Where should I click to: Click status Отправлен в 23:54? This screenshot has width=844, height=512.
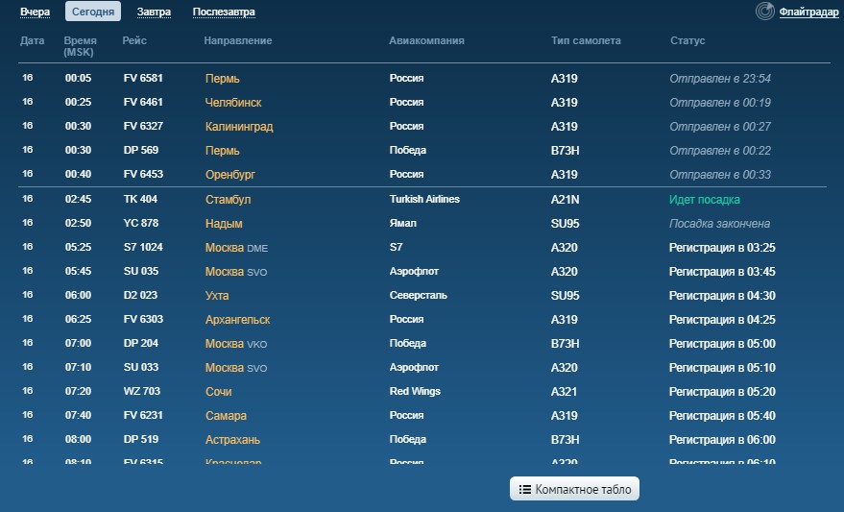[x=720, y=79]
